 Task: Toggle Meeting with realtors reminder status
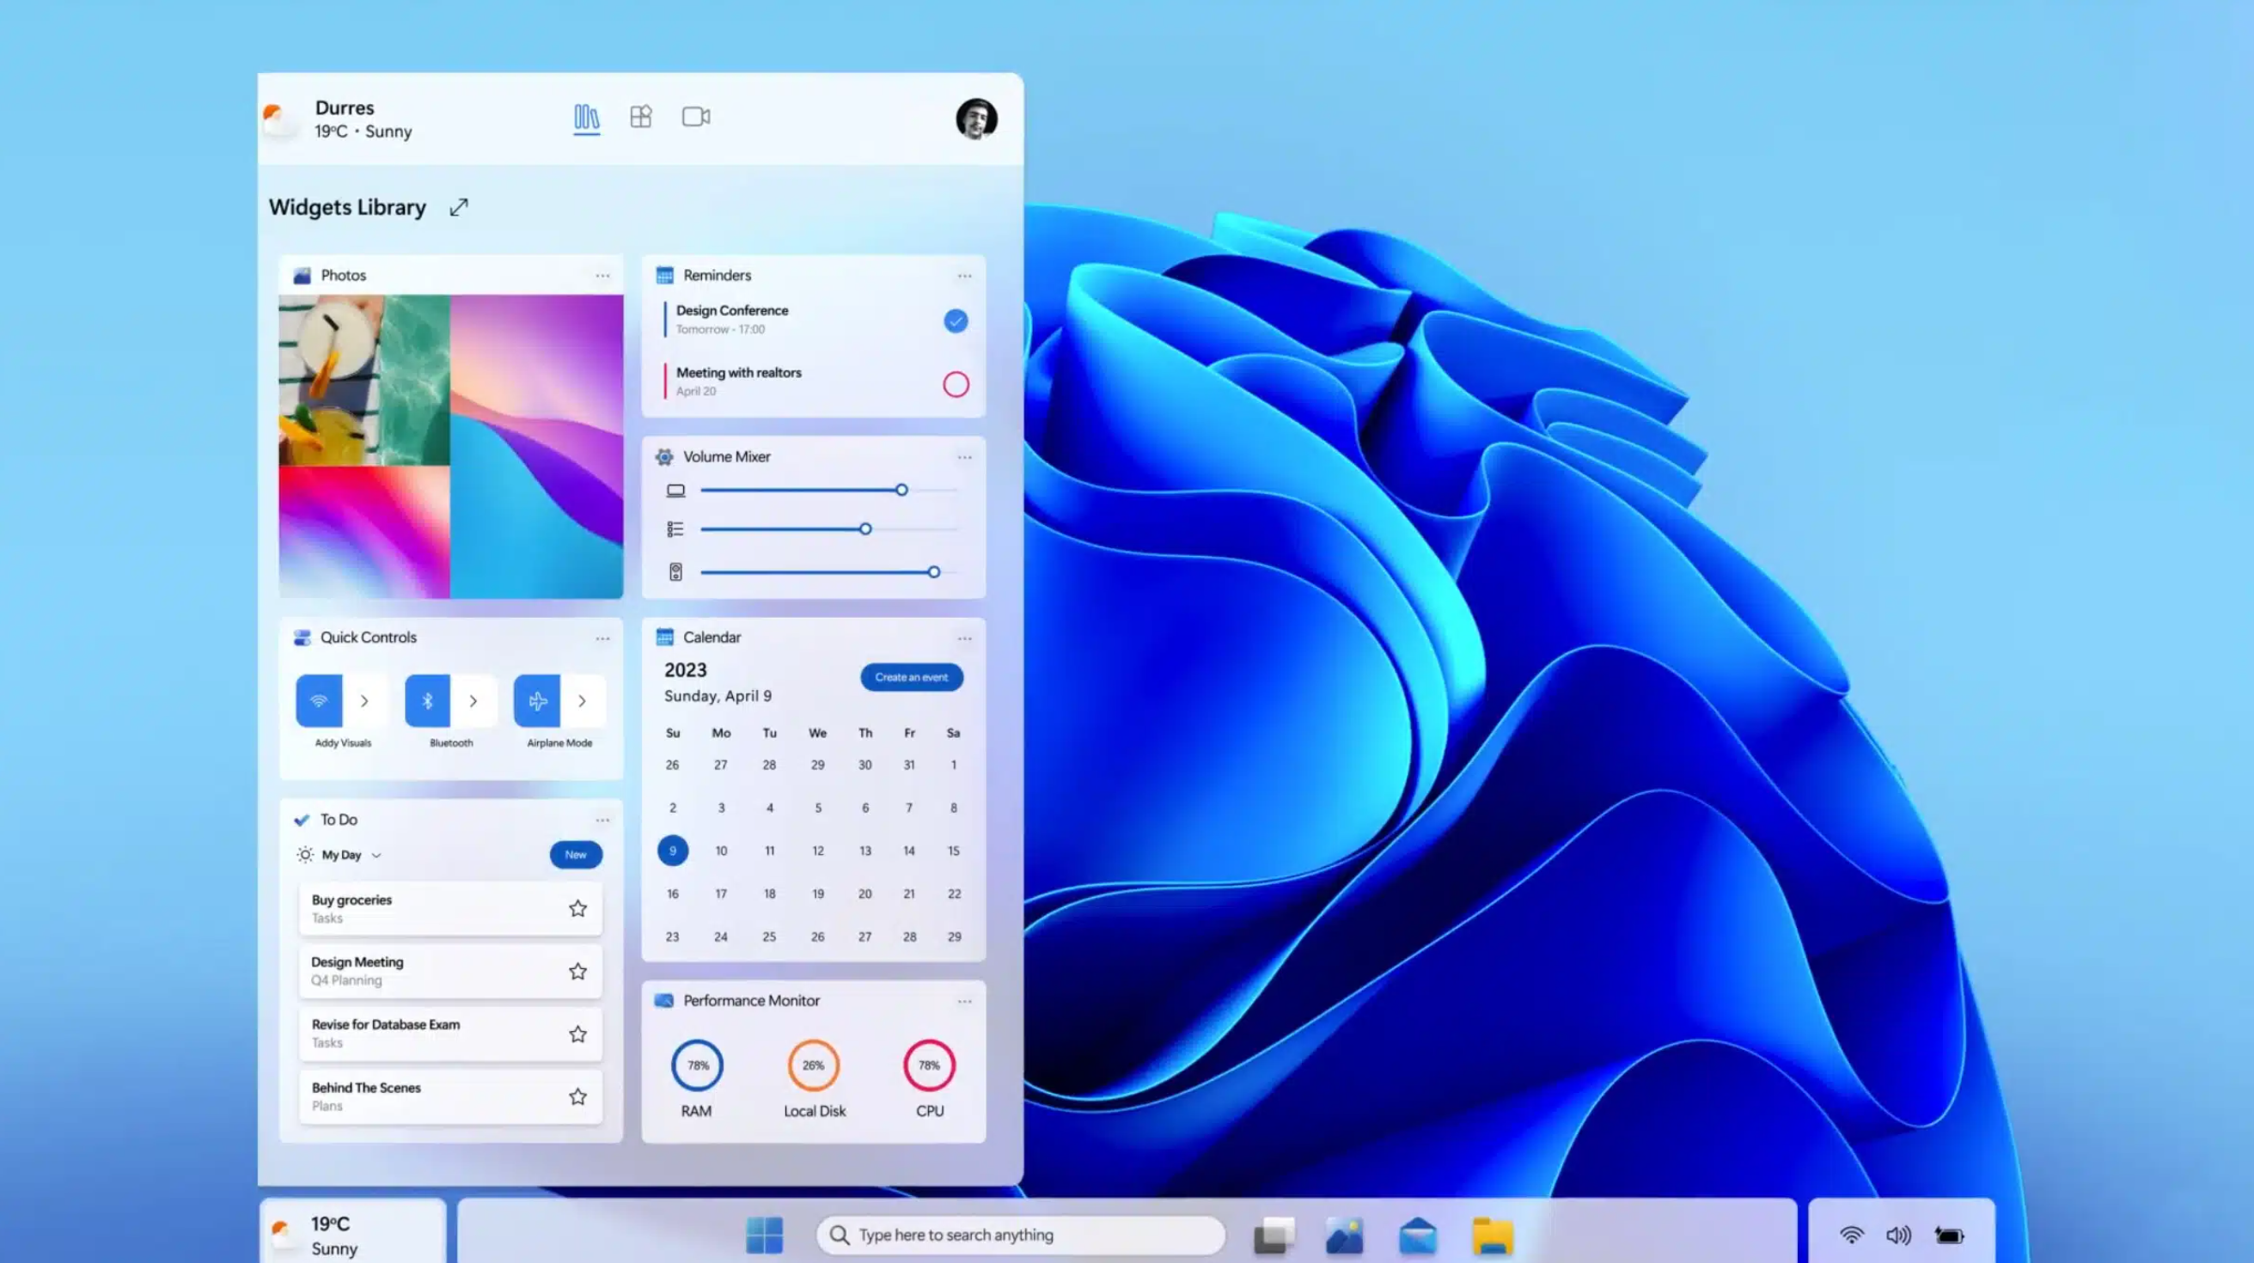point(956,382)
